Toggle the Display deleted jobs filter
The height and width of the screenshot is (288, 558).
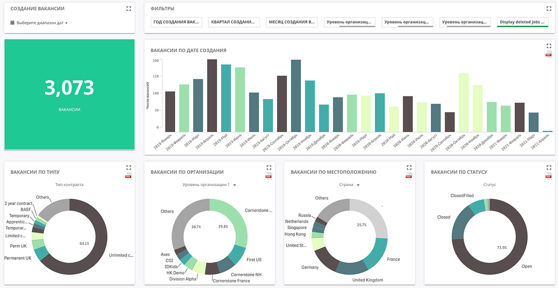point(522,22)
